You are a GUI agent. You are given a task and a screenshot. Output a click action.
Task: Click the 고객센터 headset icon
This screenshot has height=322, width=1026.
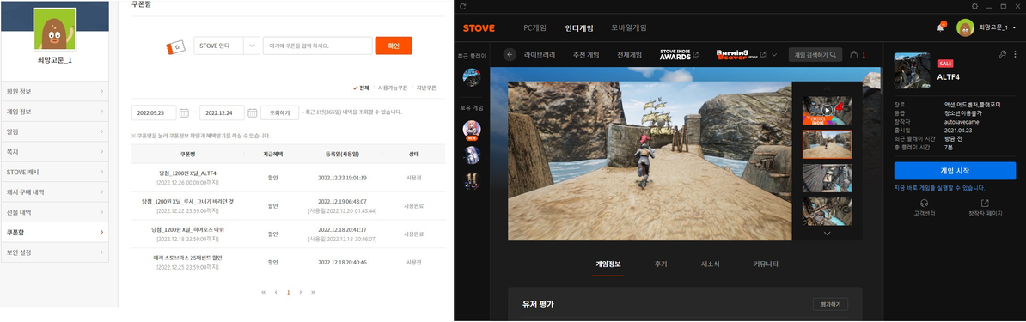click(925, 204)
